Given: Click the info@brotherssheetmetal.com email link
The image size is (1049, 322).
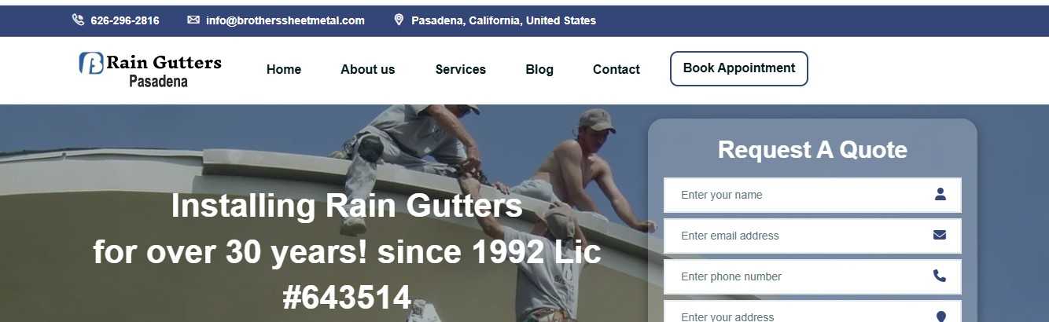Looking at the screenshot, I should point(285,20).
